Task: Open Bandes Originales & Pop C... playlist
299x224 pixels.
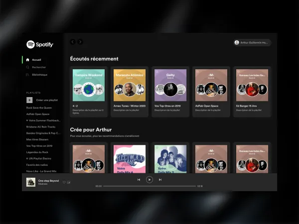Action: (43, 133)
